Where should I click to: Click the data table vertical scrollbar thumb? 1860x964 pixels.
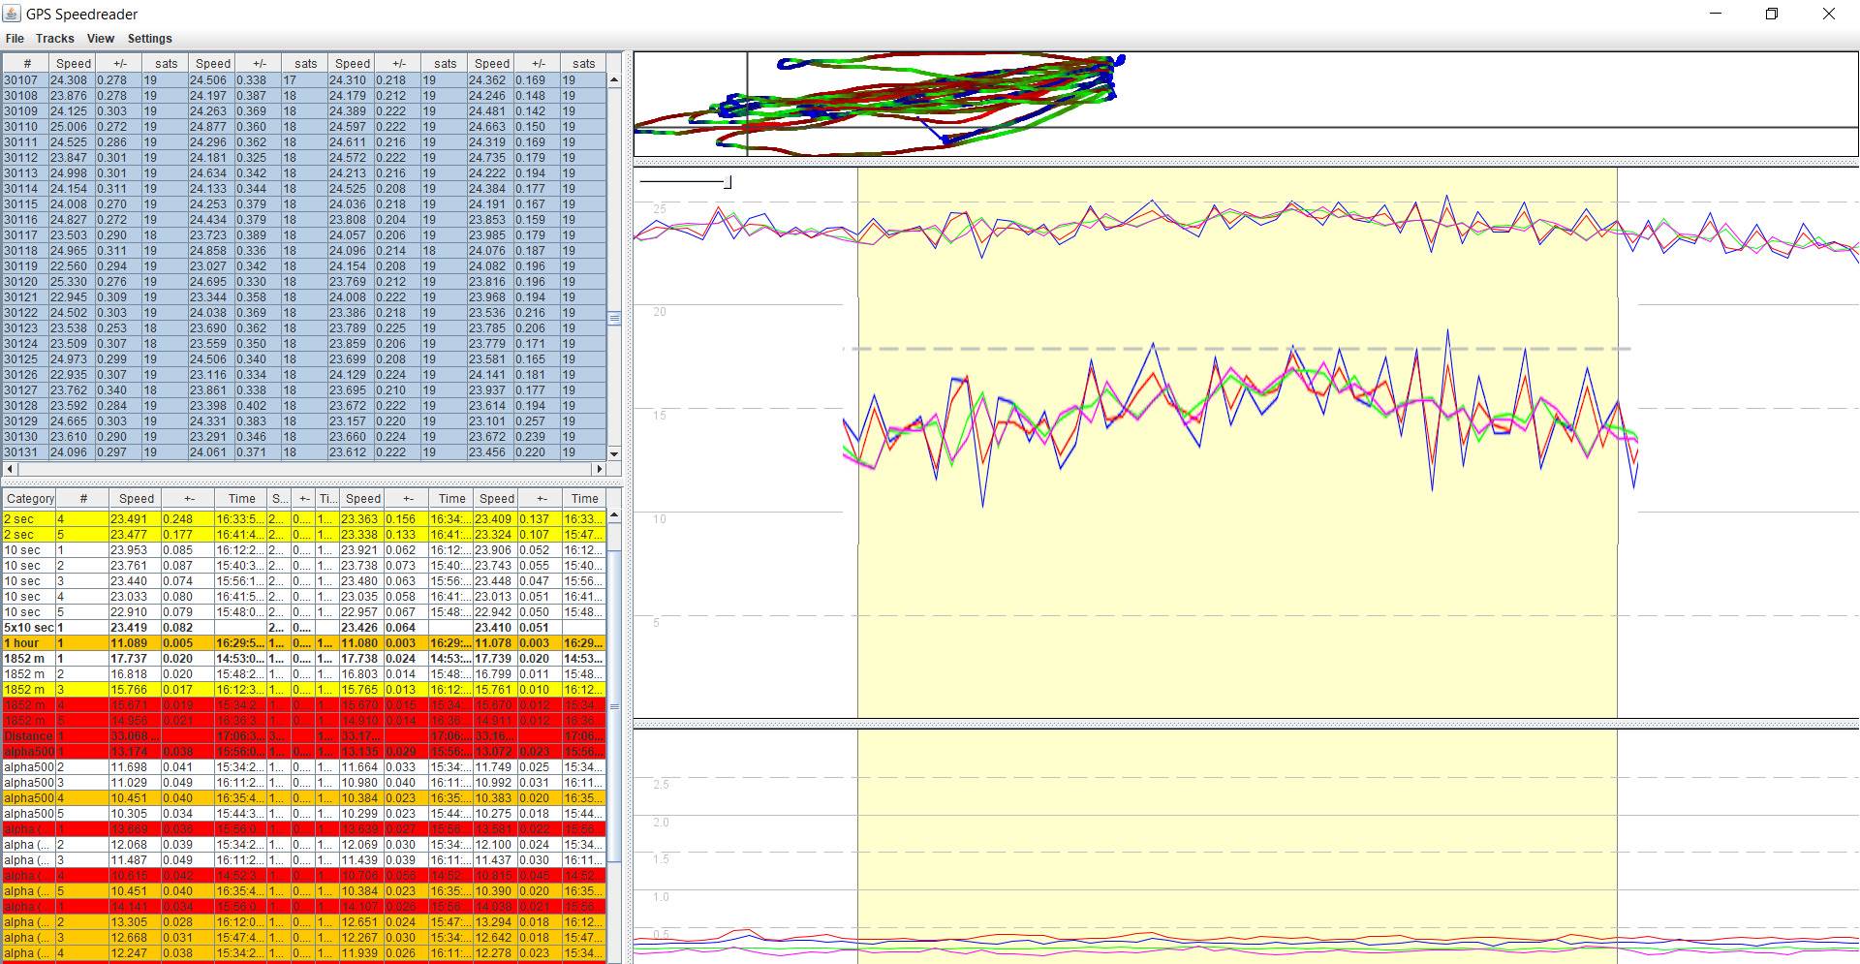(x=614, y=318)
